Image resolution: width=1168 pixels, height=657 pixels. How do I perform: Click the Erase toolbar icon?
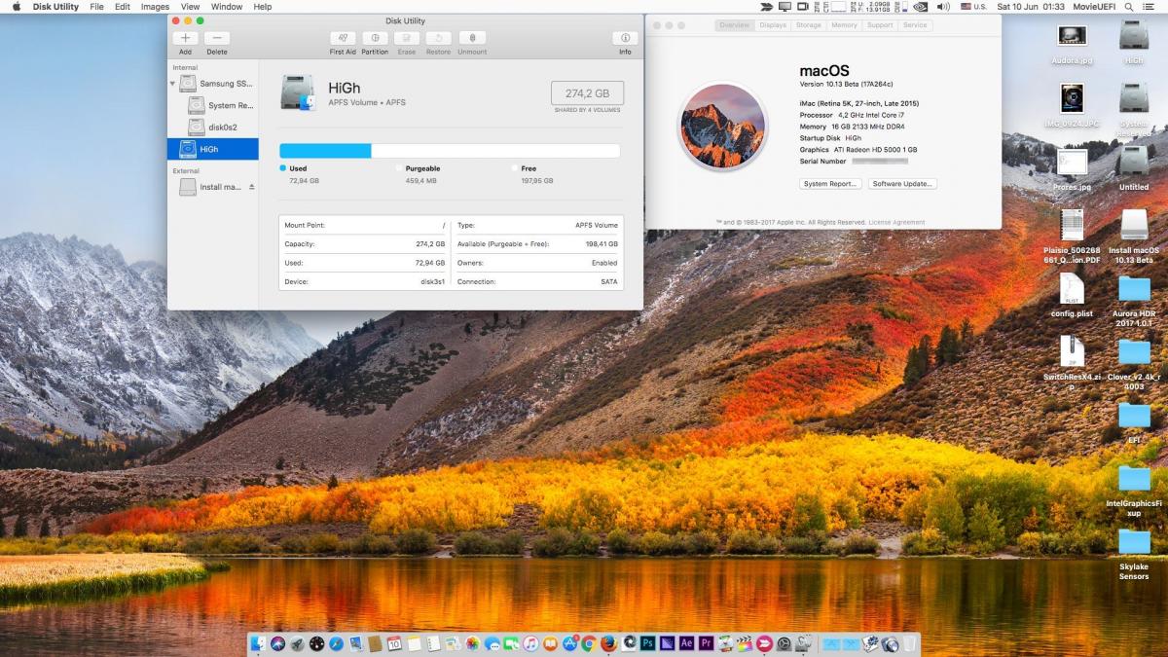click(x=407, y=38)
